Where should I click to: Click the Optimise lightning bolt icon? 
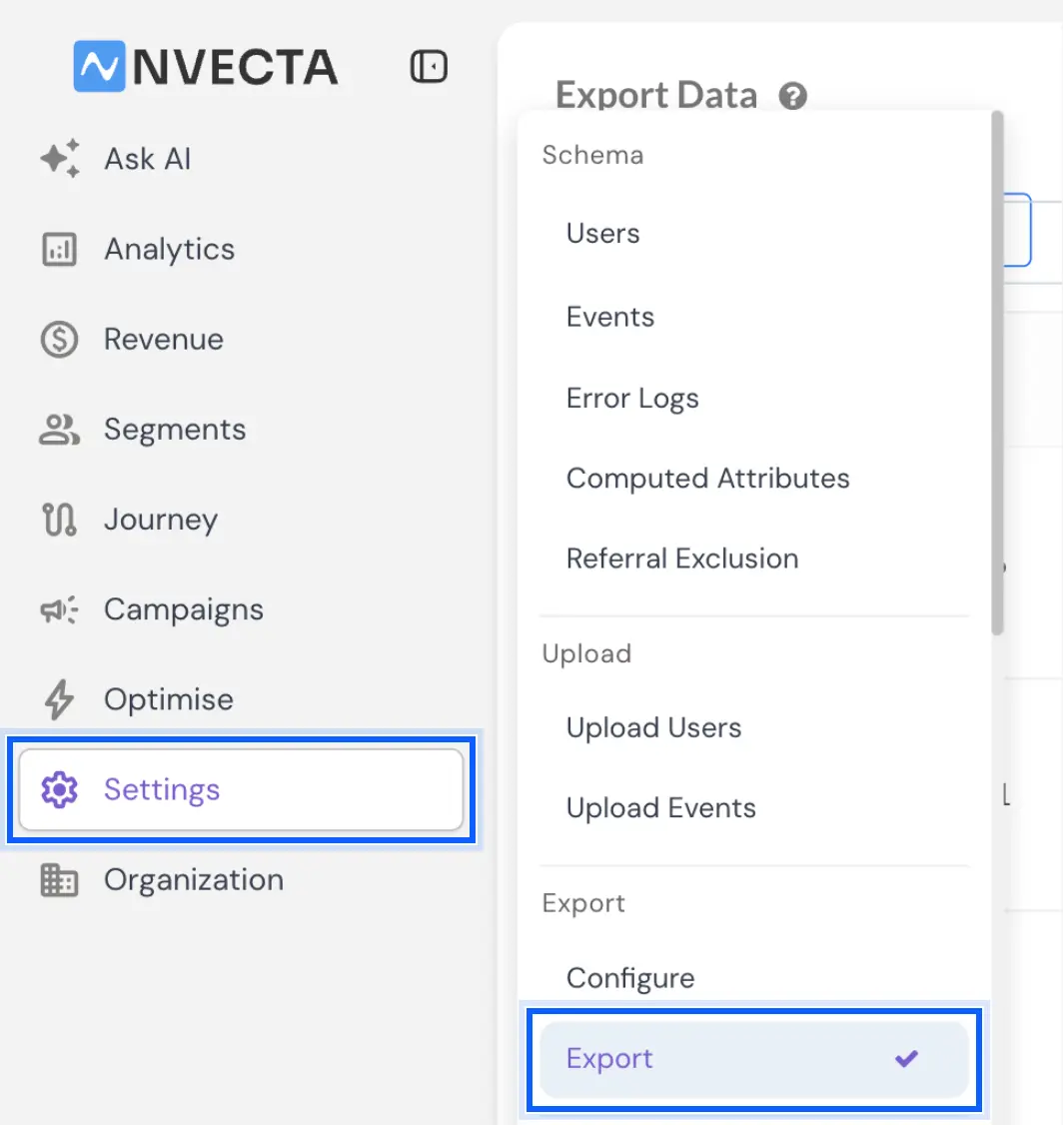(59, 699)
